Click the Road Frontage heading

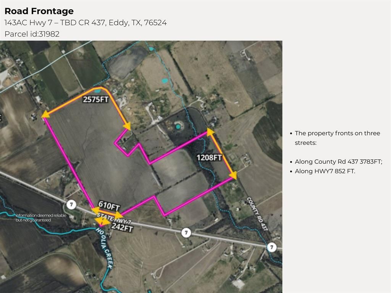pyautogui.click(x=39, y=11)
